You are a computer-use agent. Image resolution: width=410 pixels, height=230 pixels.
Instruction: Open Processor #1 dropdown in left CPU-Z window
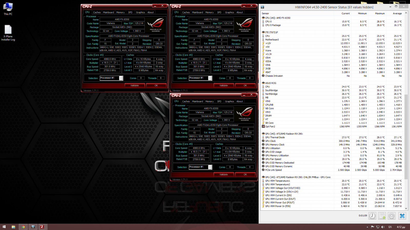[x=121, y=78]
